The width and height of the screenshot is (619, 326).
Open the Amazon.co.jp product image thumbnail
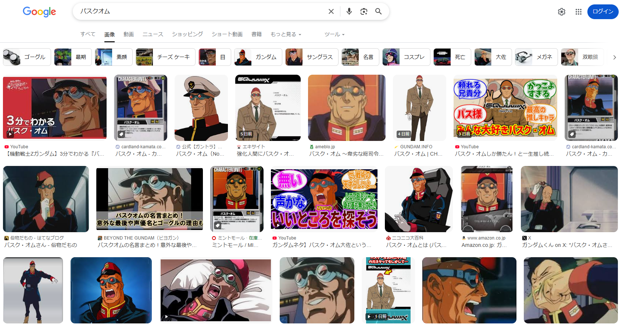point(487,199)
